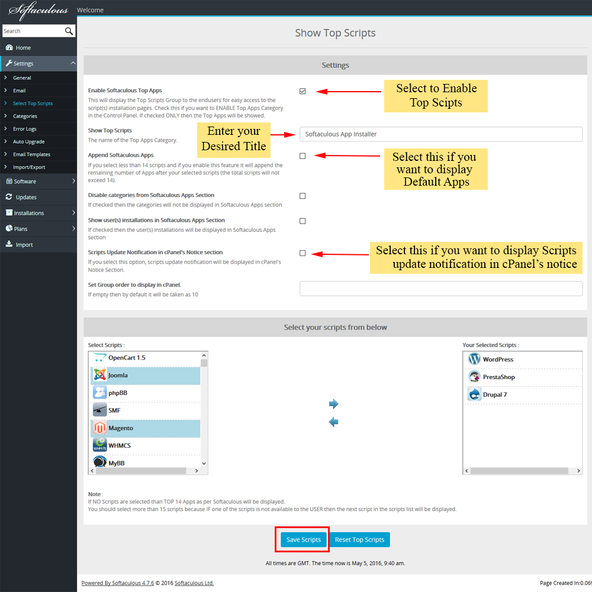Click Select Scripts vertical scrollbar up arrow
The height and width of the screenshot is (592, 592).
coord(204,355)
